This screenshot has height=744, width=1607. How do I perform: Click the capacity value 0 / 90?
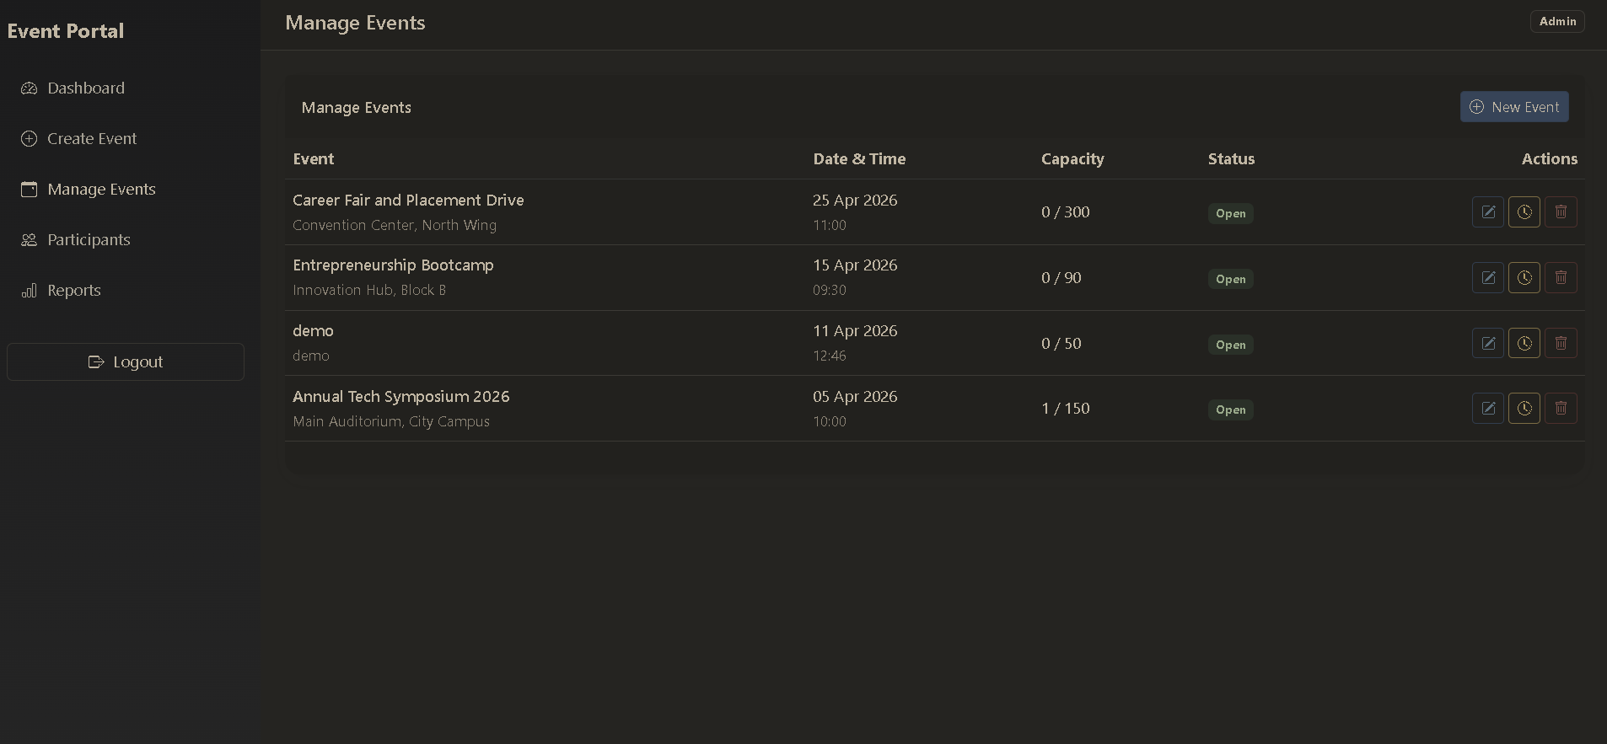click(x=1061, y=278)
